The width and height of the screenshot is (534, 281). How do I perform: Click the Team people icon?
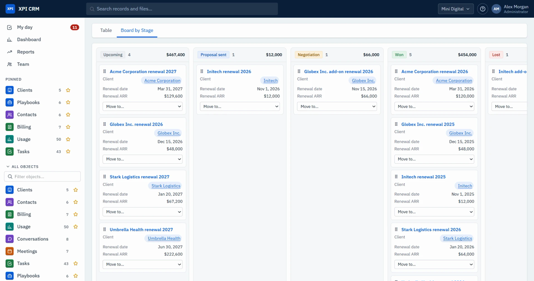[10, 64]
